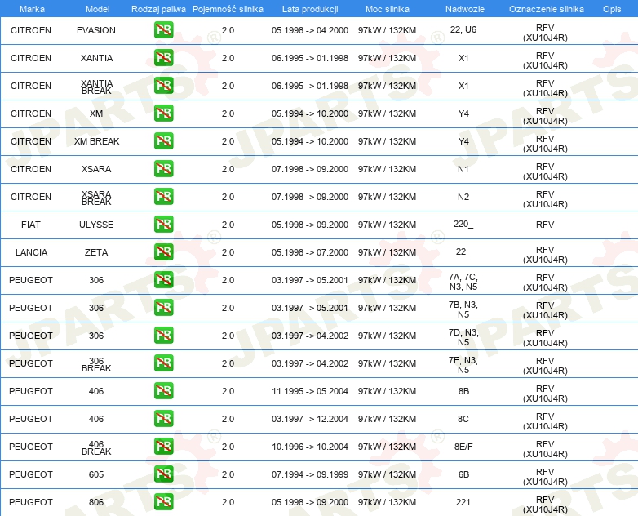
Task: Click RFV (XU10J4R) in the Peugeot 605 row
Action: click(x=545, y=477)
